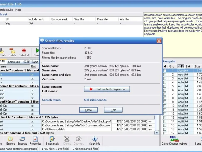This screenshot has height=152, width=202.
Task: Switch to the Same size [1 073] tab
Action: click(18, 62)
